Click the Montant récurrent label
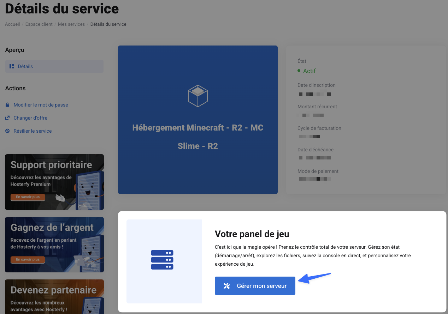The width and height of the screenshot is (448, 314). point(317,107)
